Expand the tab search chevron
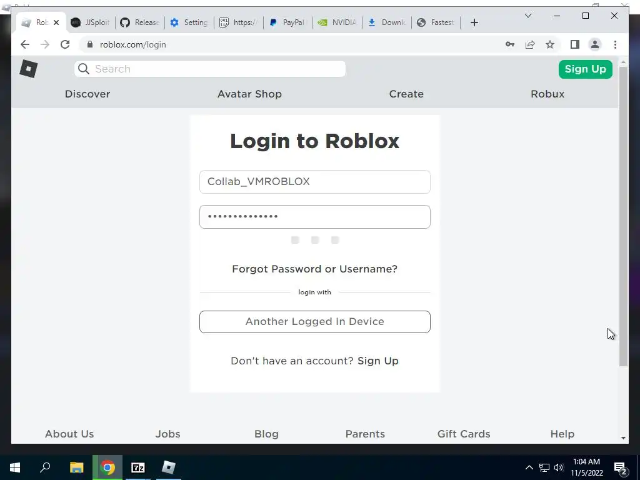This screenshot has width=640, height=480. tap(527, 16)
